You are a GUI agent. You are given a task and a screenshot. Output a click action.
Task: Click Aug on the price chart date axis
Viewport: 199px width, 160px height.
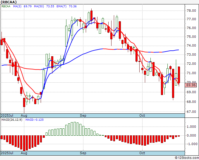pos(24,115)
